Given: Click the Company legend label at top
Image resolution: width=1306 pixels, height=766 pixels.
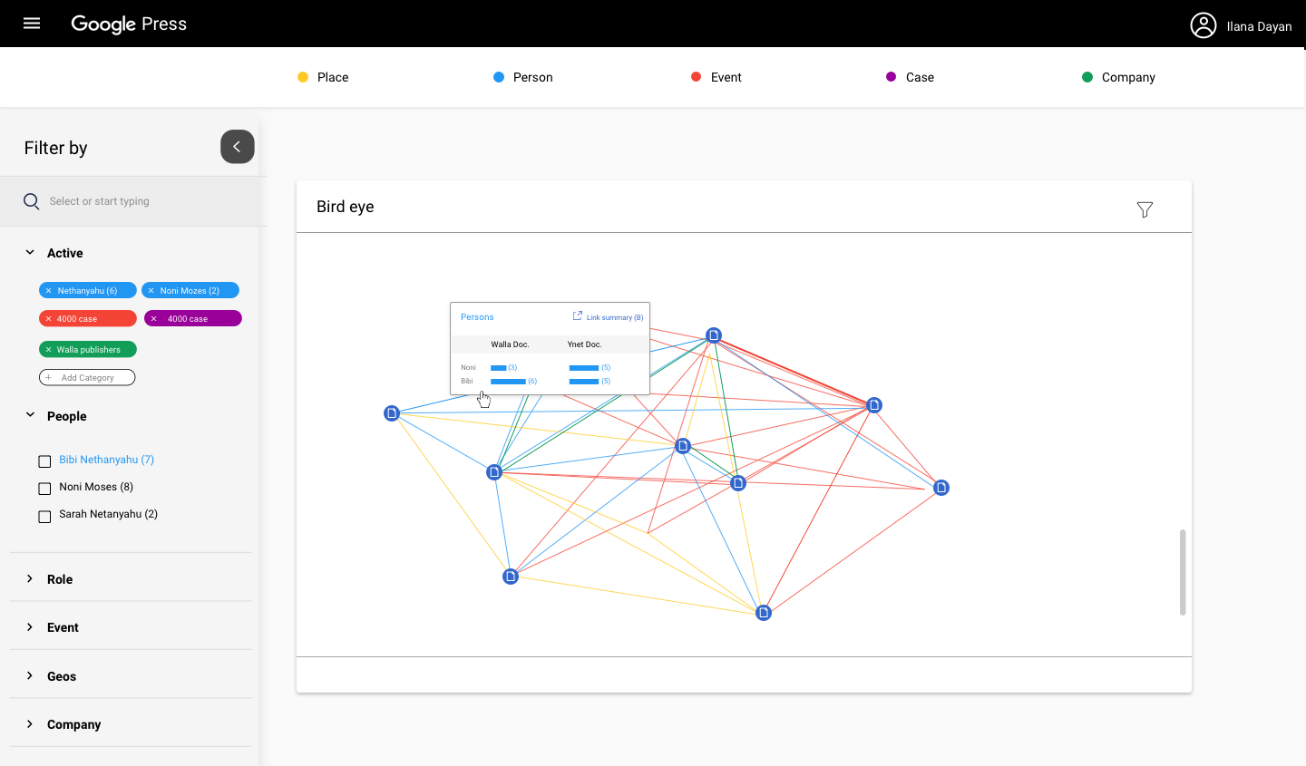Looking at the screenshot, I should [x=1128, y=77].
